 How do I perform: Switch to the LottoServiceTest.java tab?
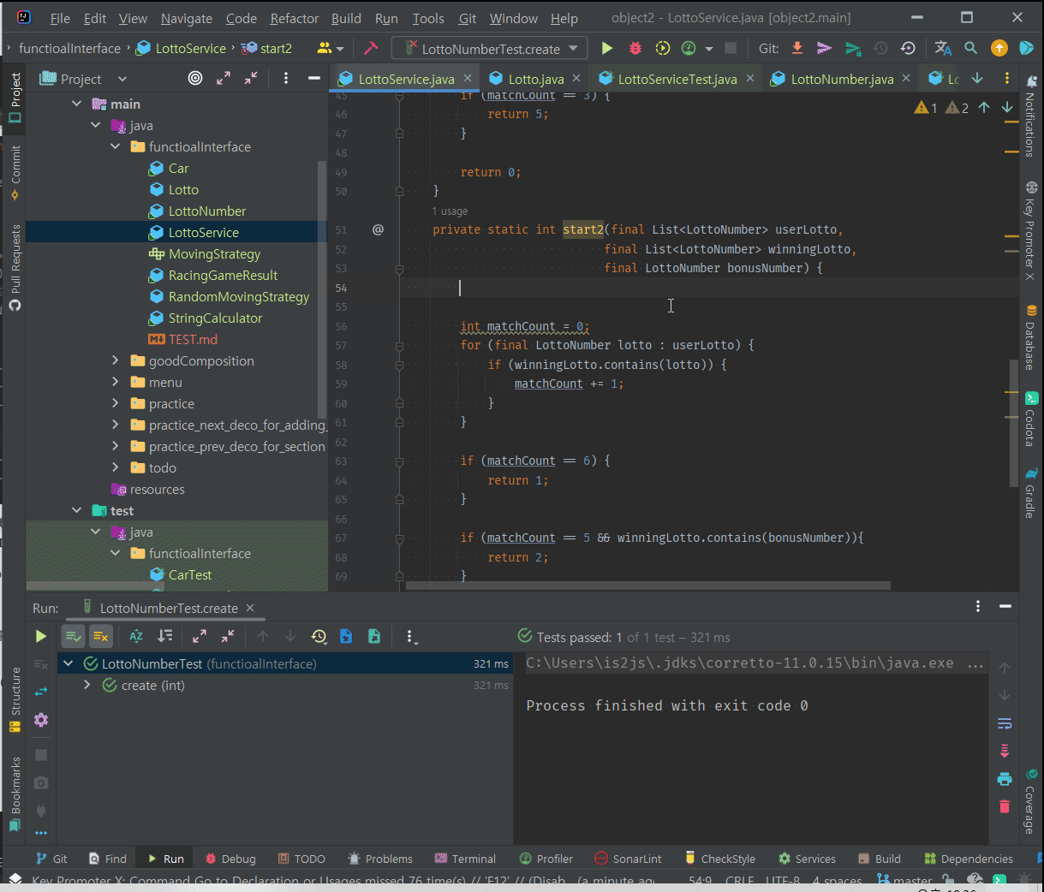coord(677,79)
